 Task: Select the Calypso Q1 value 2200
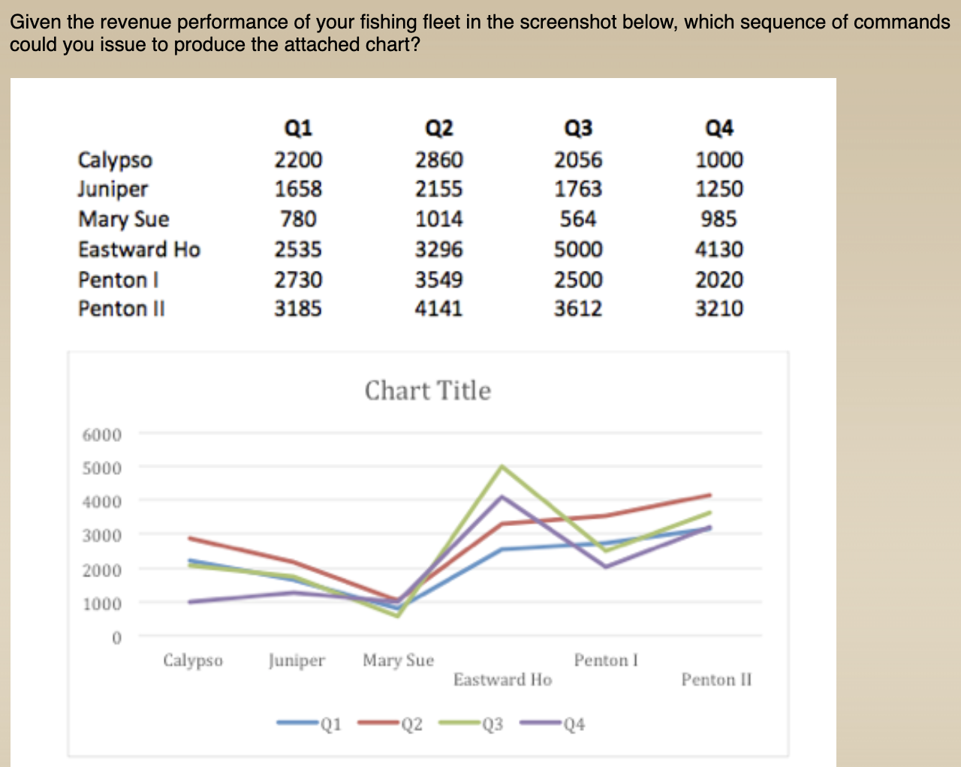298,160
